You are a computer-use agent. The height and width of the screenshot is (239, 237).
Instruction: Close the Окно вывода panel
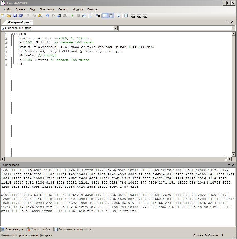click(233, 165)
